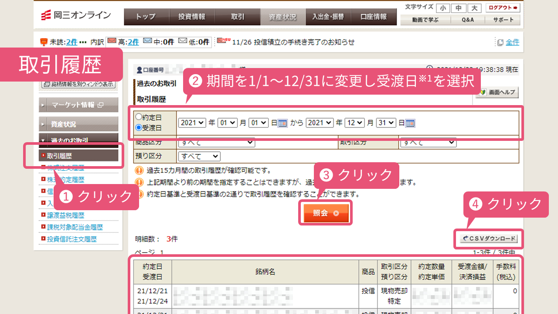Open the 11/26 投信積立の手続き完了のお知らせ notice
Viewport: 558px width, 314px height.
(x=293, y=42)
